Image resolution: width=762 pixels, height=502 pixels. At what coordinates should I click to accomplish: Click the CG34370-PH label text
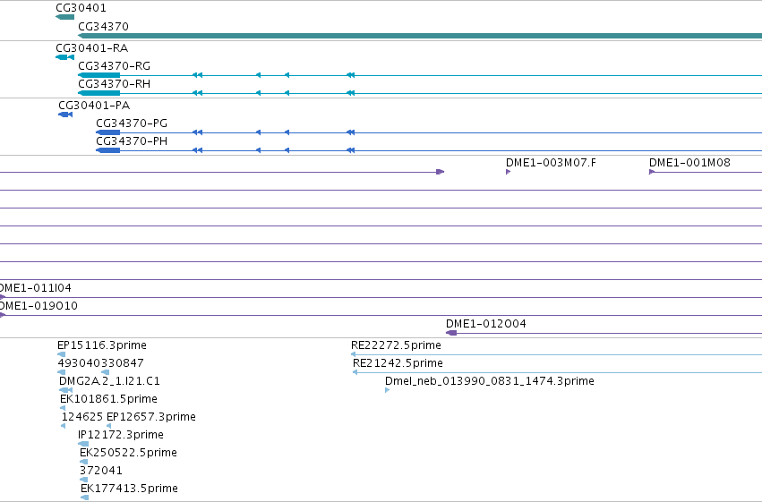point(132,141)
